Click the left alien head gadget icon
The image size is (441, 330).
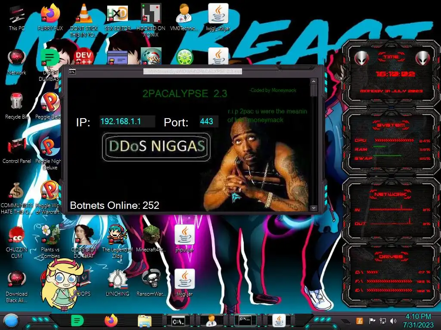(x=361, y=58)
